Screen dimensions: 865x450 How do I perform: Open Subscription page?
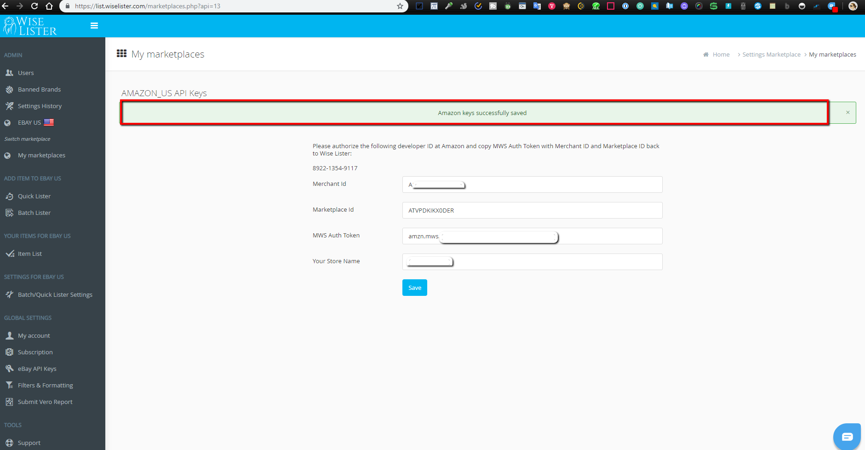[x=35, y=352]
